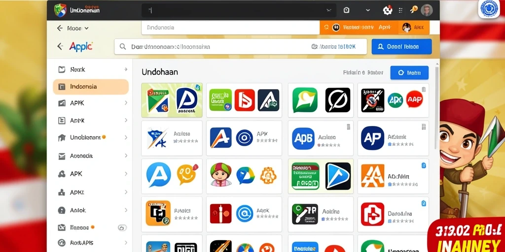Click the grip icon on the Aoiicio card
Viewport: 505px width, 252px height.
[x=348, y=126]
